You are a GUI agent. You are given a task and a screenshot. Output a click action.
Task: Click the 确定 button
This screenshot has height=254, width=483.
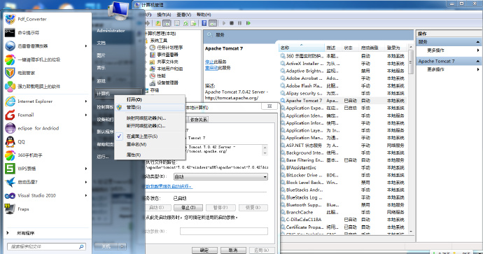click(204, 250)
